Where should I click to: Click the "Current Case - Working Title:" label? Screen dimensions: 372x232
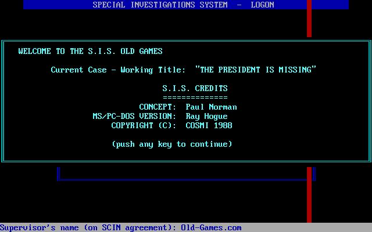coord(118,70)
